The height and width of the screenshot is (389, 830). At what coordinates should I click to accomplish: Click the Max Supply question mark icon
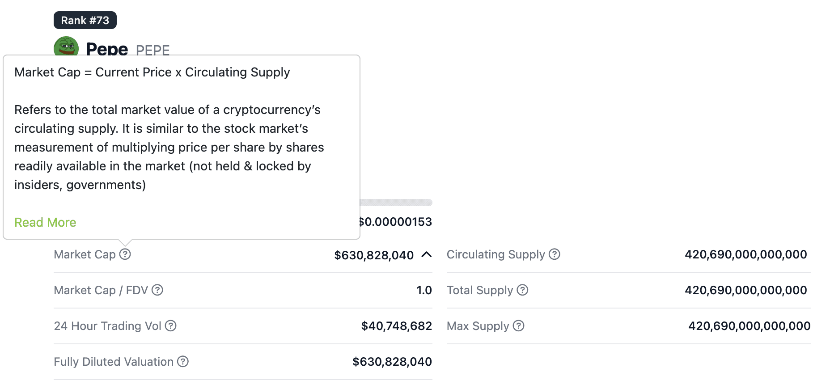(519, 326)
